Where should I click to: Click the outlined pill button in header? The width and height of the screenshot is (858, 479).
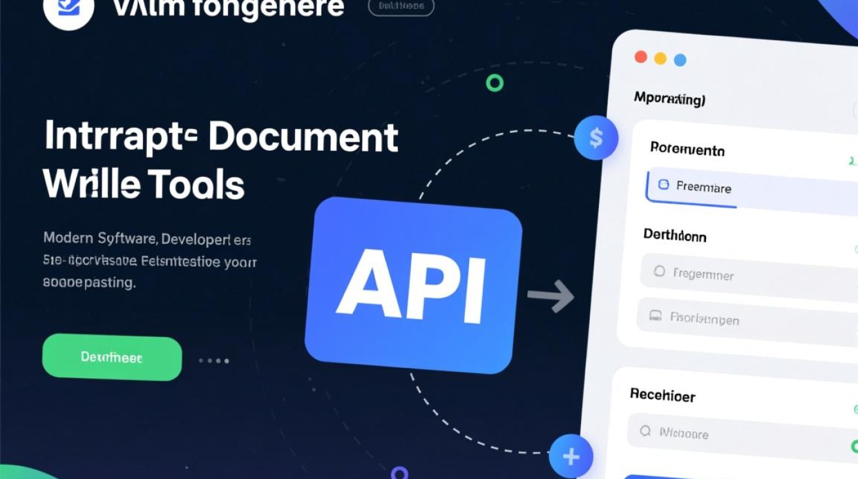pos(401,6)
